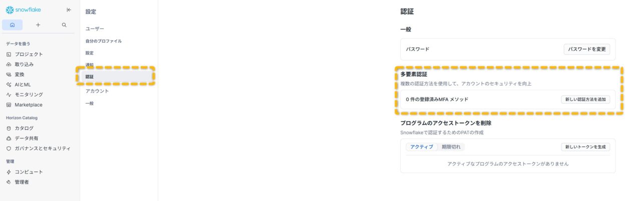
Task: Click the Snowflake logo
Action: click(24, 10)
